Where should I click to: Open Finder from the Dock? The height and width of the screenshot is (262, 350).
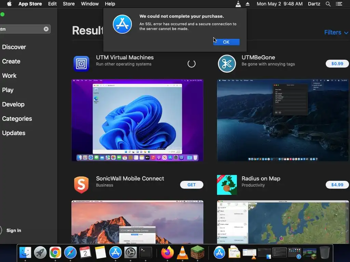[25, 253]
